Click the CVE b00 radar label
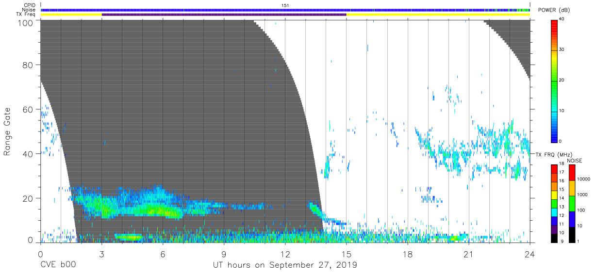Viewport: 596px width, 275px height. pos(58,265)
